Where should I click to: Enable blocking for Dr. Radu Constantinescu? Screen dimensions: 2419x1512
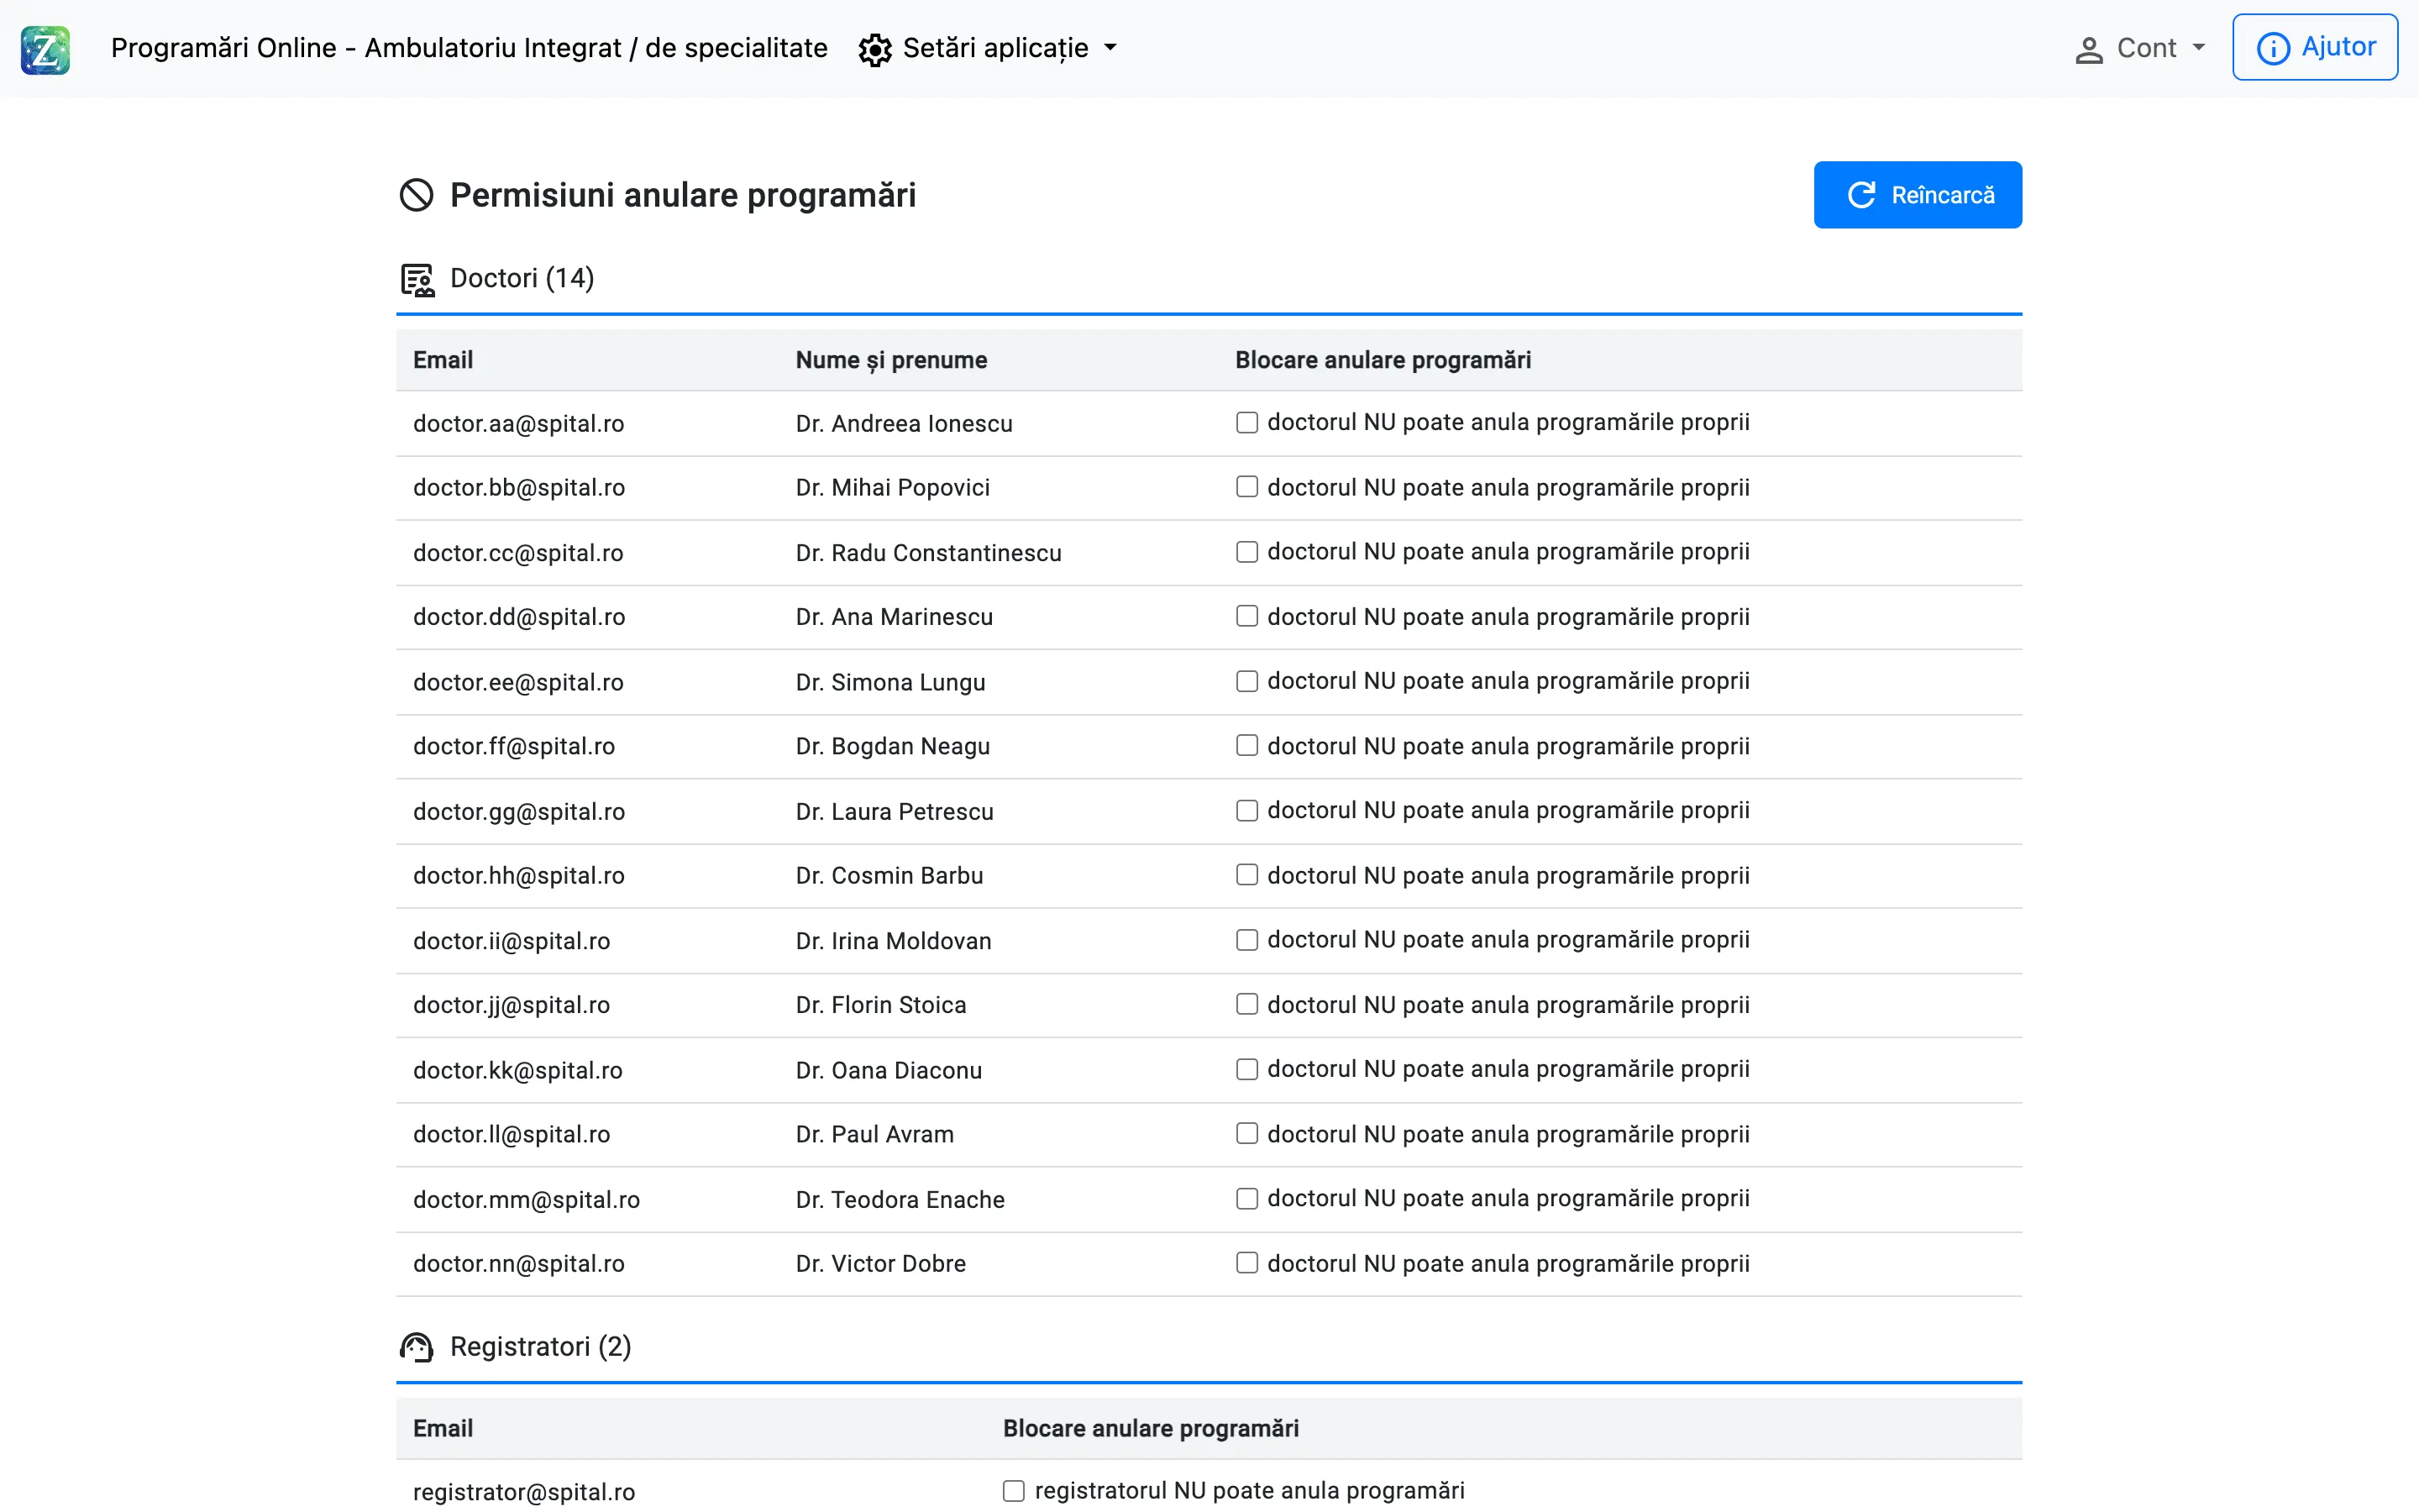[x=1246, y=552]
